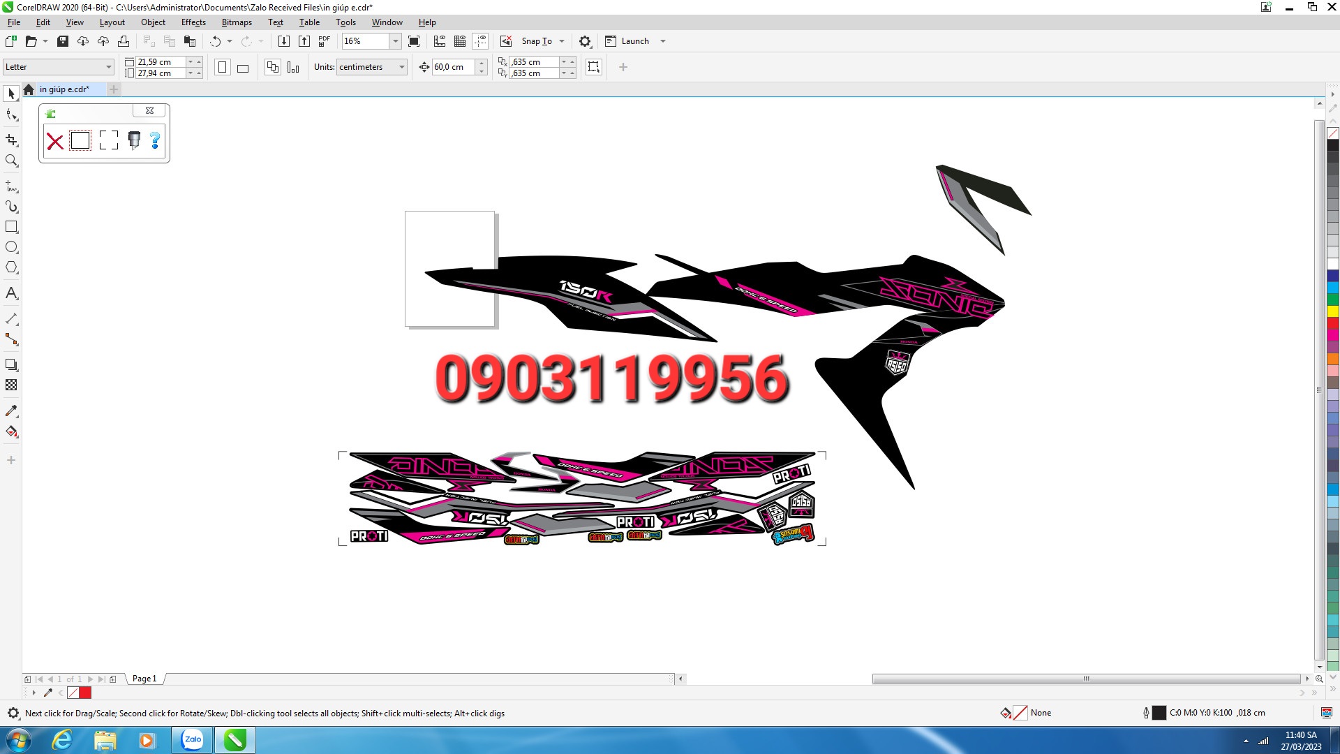
Task: Select the Parallel Dimension tool
Action: coord(11,319)
